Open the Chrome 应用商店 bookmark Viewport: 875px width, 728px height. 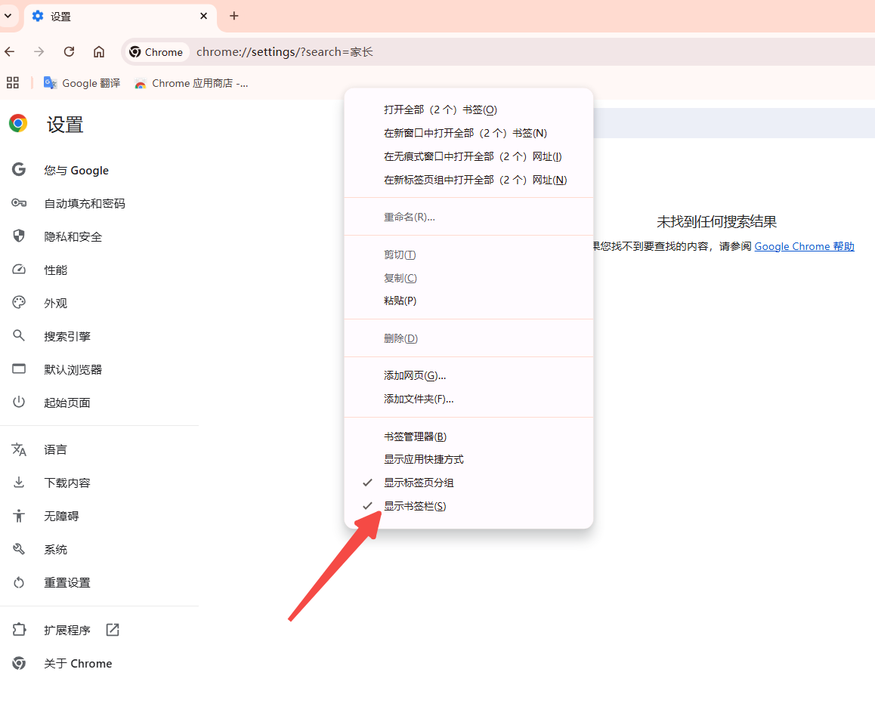pyautogui.click(x=191, y=83)
